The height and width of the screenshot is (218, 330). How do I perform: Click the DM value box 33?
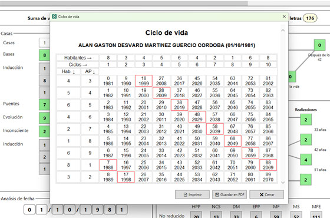pyautogui.click(x=236, y=215)
